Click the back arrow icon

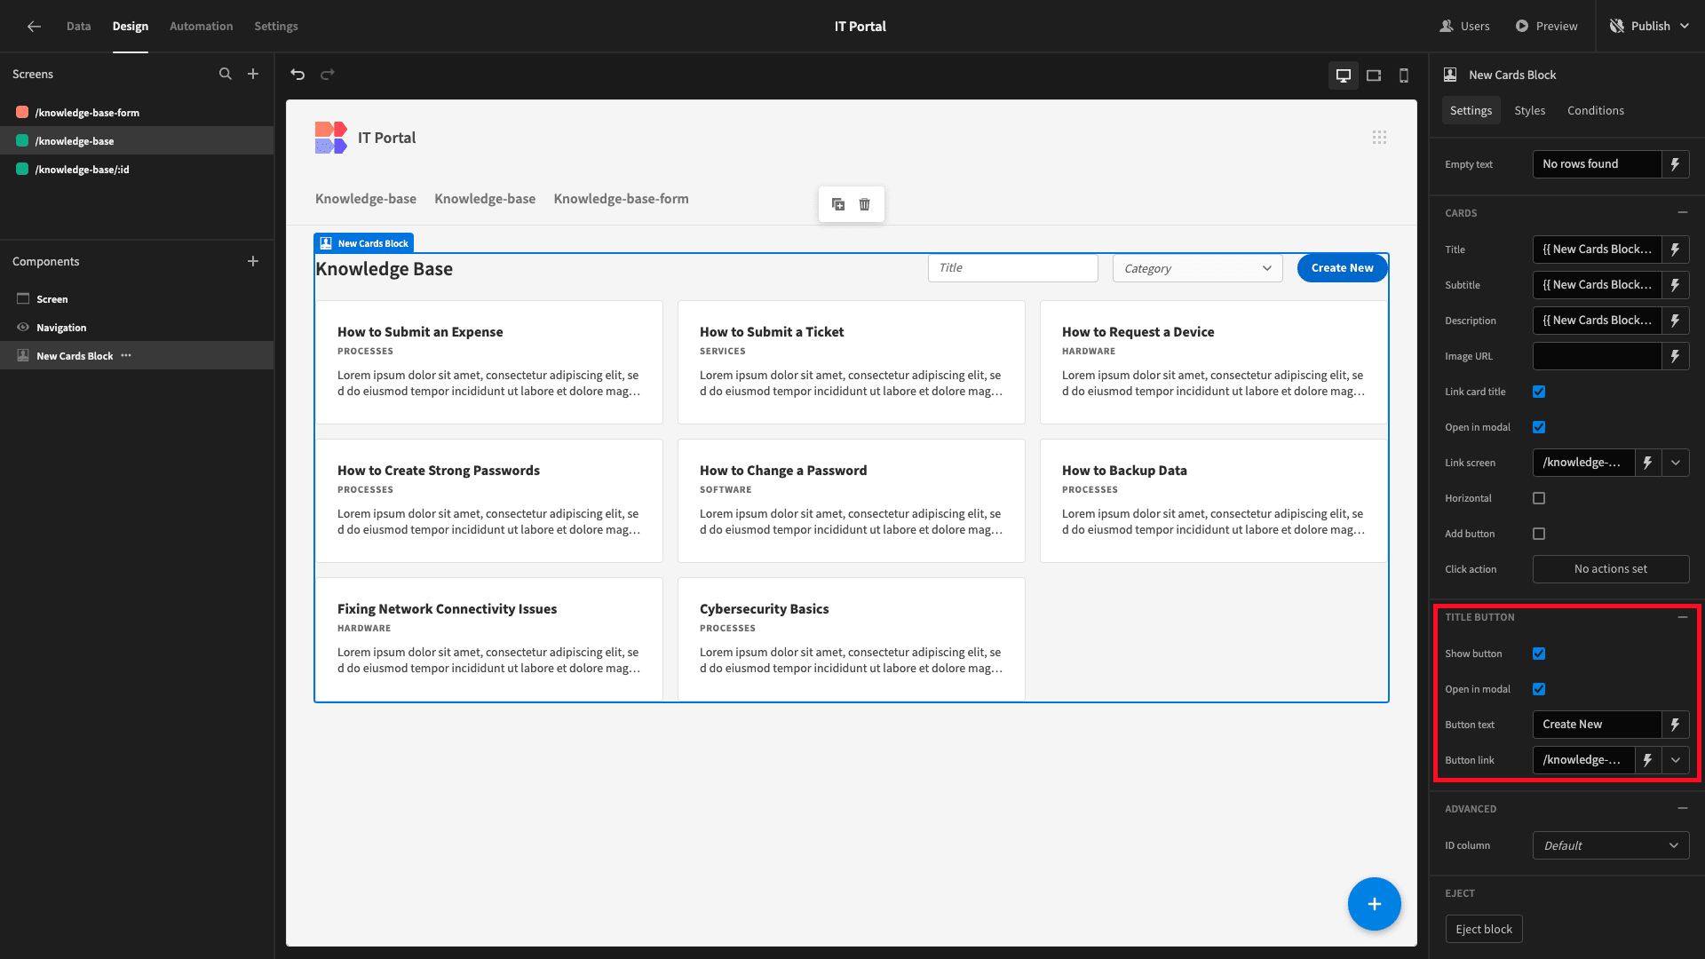coord(34,27)
